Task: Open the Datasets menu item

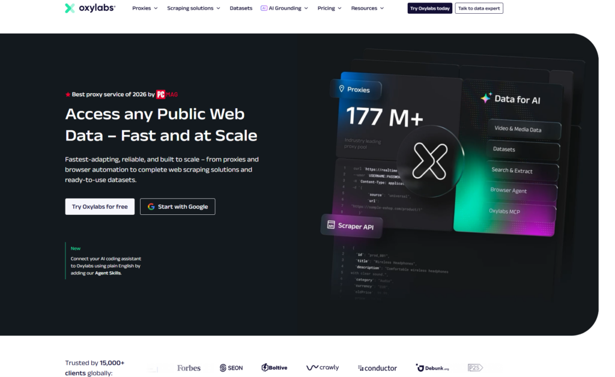Action: point(241,8)
